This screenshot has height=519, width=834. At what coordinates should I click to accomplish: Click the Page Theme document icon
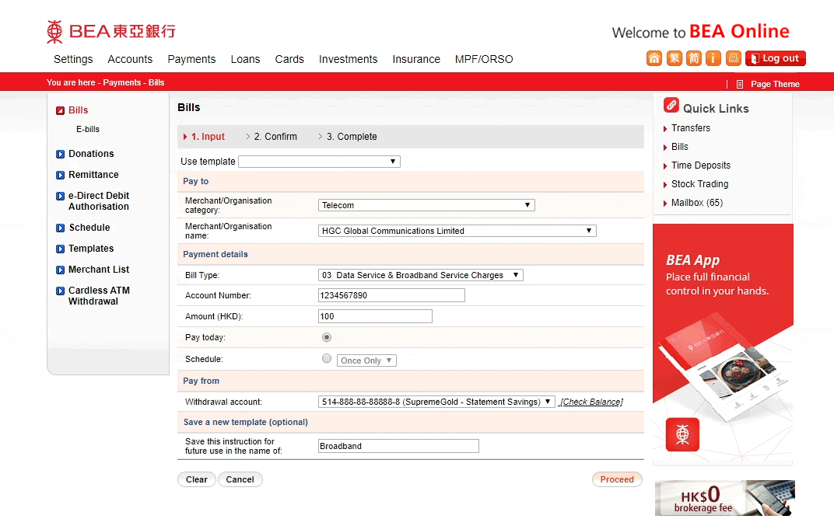click(740, 84)
